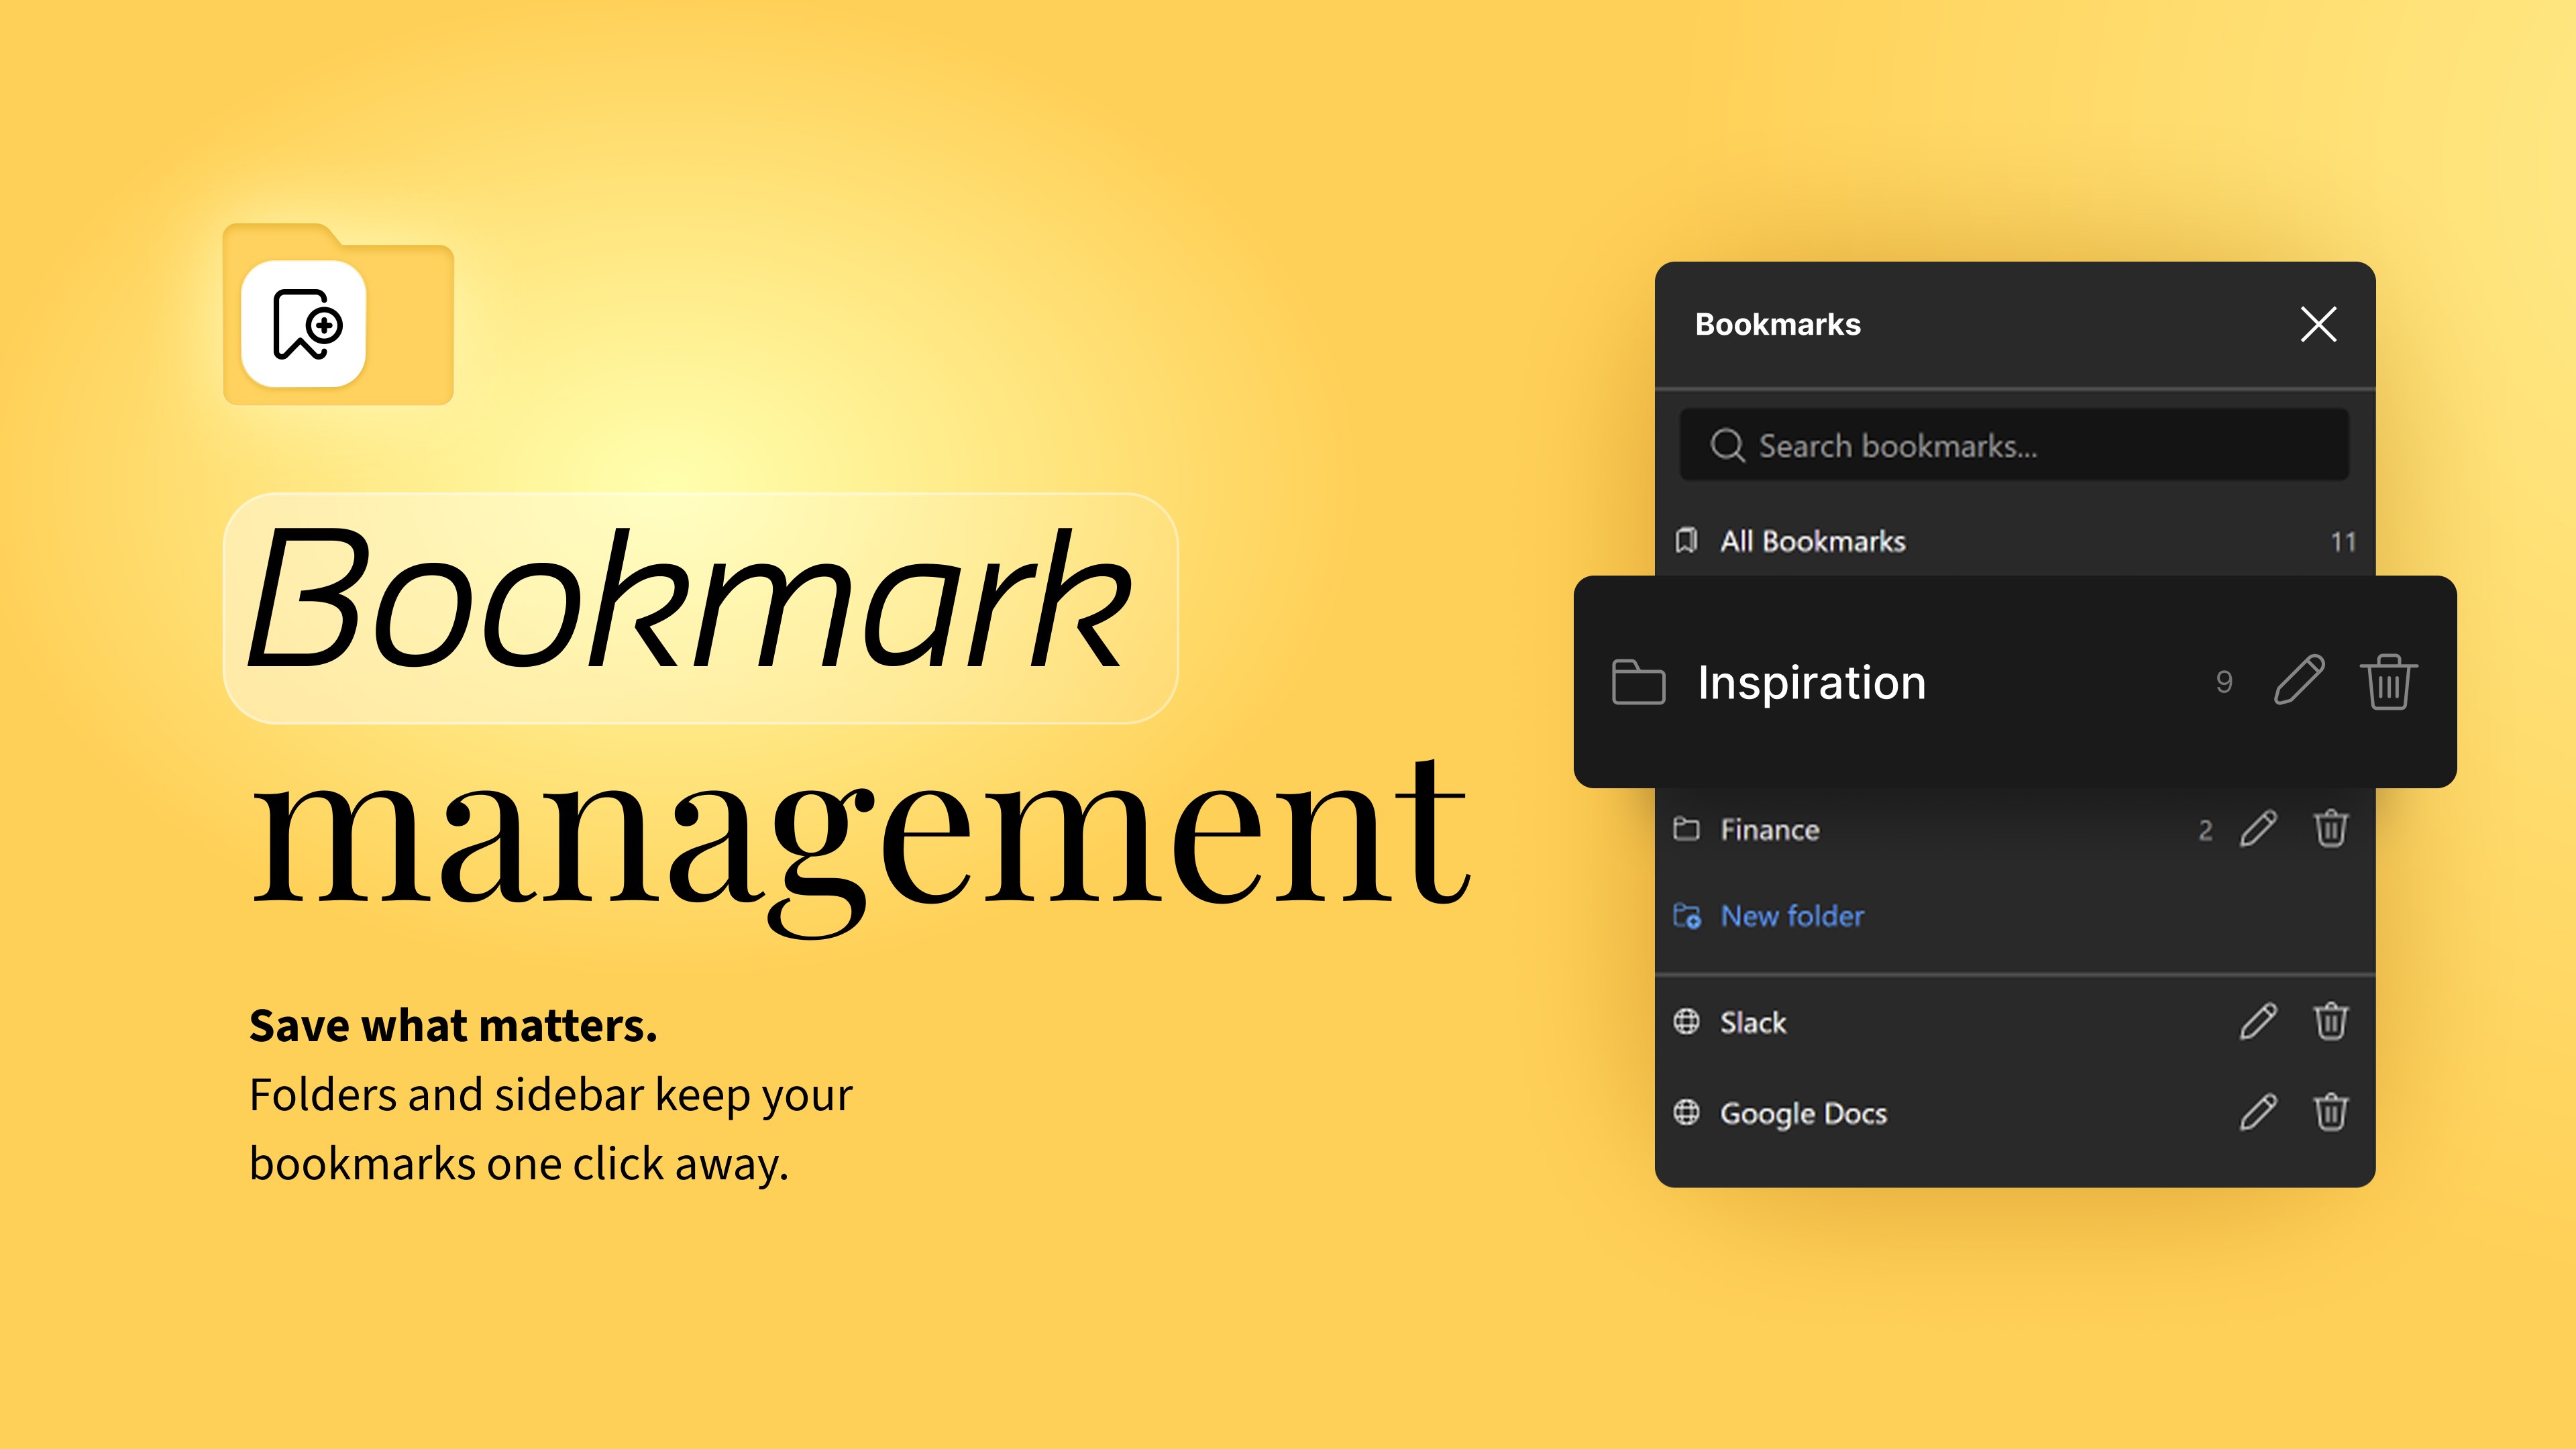
Task: Click the "Save what matters." tagline
Action: tap(453, 1026)
